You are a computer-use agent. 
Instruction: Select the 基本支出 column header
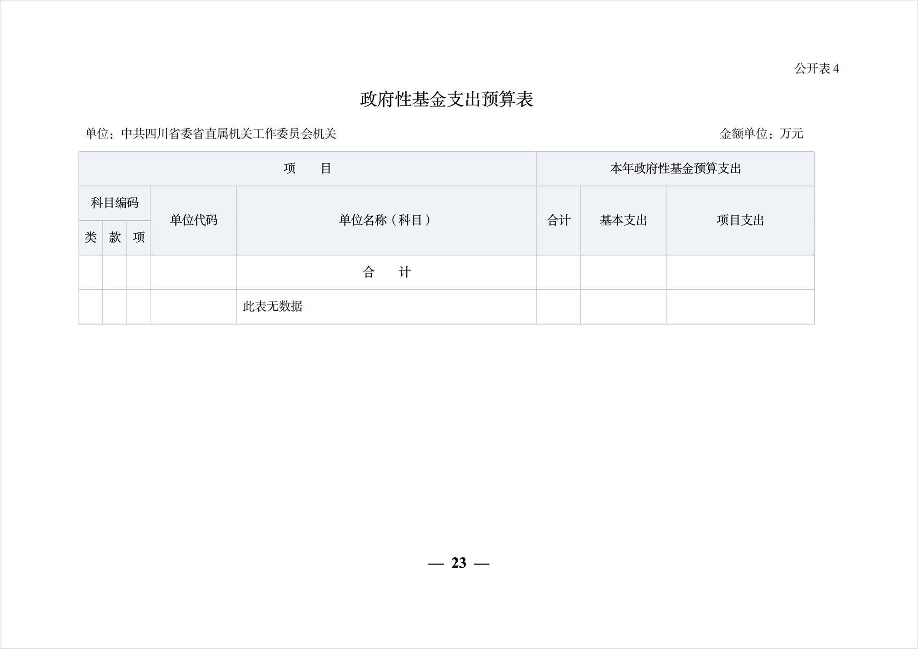point(623,220)
